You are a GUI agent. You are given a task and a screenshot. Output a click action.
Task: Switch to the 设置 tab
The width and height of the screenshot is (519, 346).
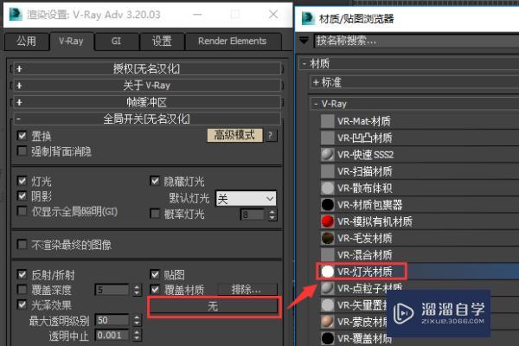pos(162,42)
